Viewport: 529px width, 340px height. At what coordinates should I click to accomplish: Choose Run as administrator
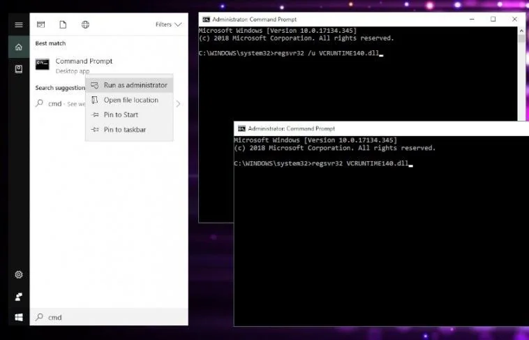click(129, 85)
